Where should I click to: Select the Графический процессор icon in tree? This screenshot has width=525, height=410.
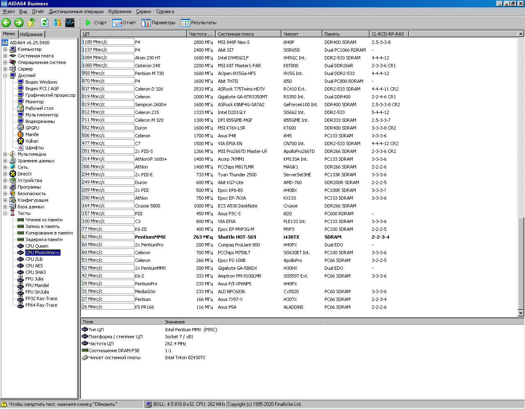click(21, 95)
